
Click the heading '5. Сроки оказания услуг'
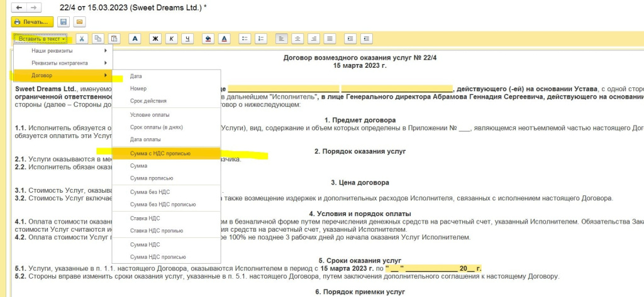pos(360,261)
